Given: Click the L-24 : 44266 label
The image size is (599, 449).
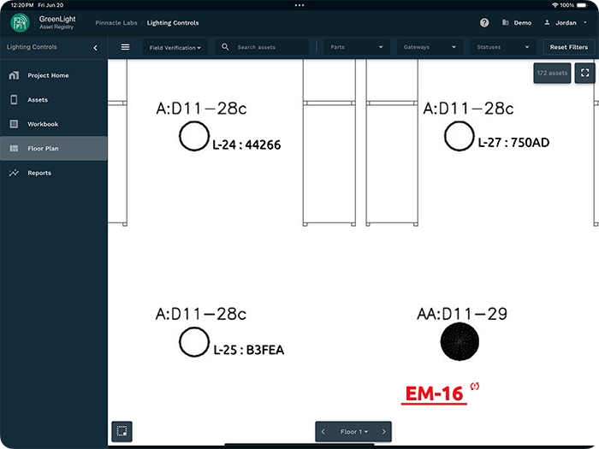Looking at the screenshot, I should click(246, 145).
